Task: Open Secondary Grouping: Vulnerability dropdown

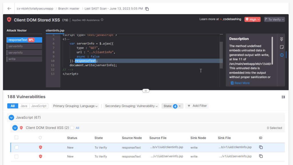Action: point(131,106)
